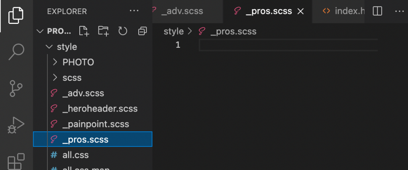Create a new folder in Explorer
This screenshot has height=170, width=408.
tap(103, 31)
